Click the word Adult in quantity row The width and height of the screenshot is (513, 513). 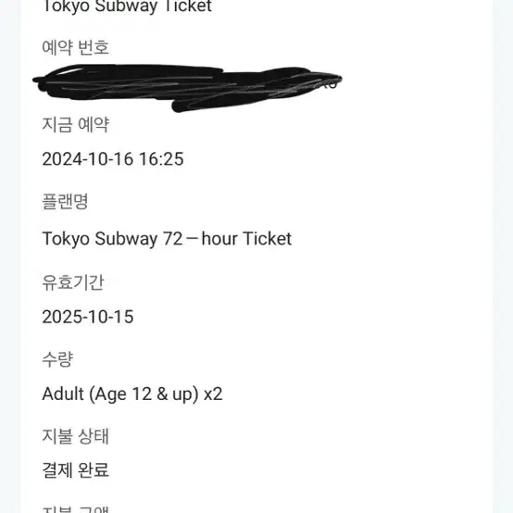(x=63, y=394)
